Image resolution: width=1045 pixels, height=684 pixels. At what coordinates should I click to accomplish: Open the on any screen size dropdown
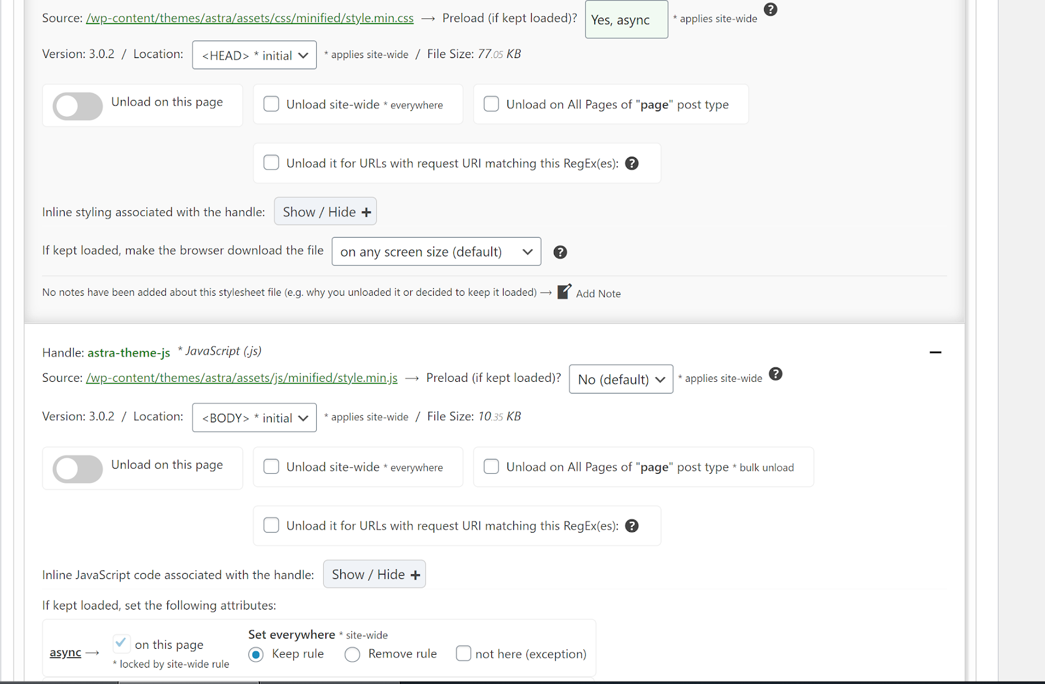[x=436, y=251]
